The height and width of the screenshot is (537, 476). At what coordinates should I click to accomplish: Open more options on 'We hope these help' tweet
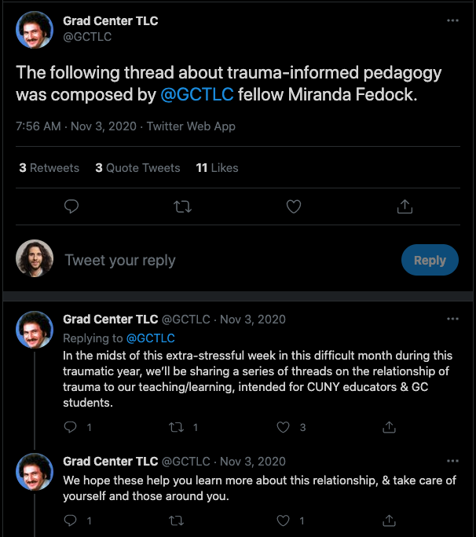452,461
